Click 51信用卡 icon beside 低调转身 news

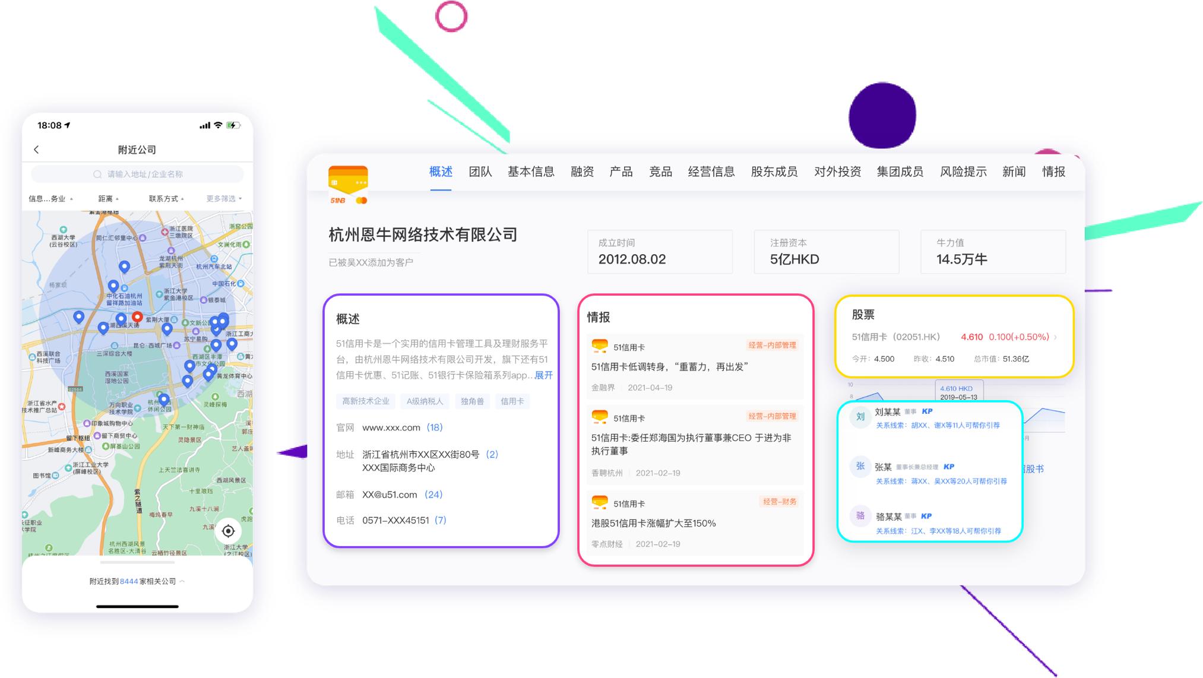click(x=600, y=346)
